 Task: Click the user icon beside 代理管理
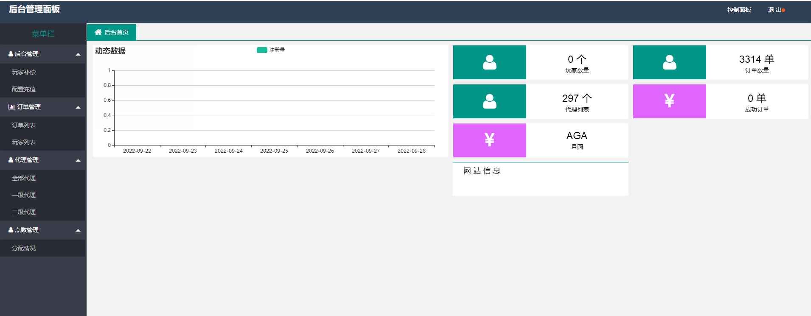point(11,160)
